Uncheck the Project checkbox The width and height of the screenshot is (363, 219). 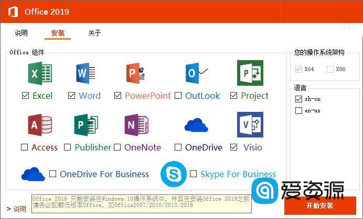pyautogui.click(x=233, y=95)
